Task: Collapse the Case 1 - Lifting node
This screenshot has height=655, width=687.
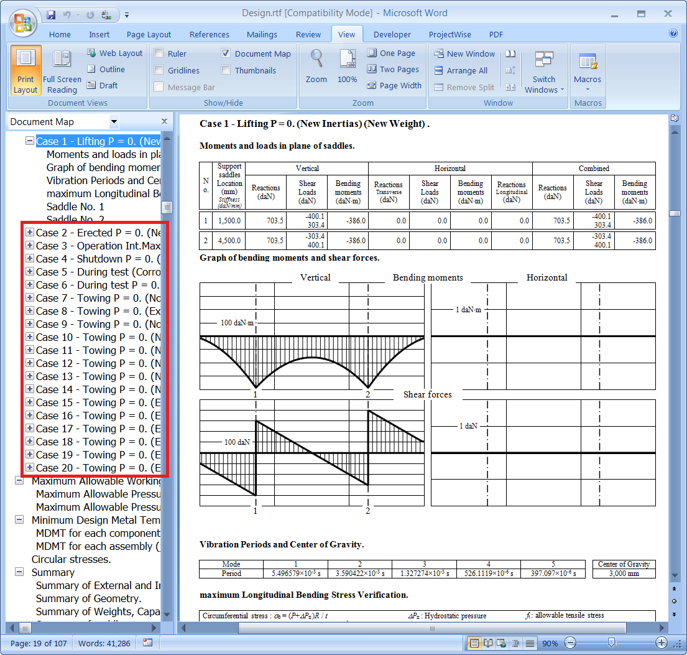Action: coord(29,141)
